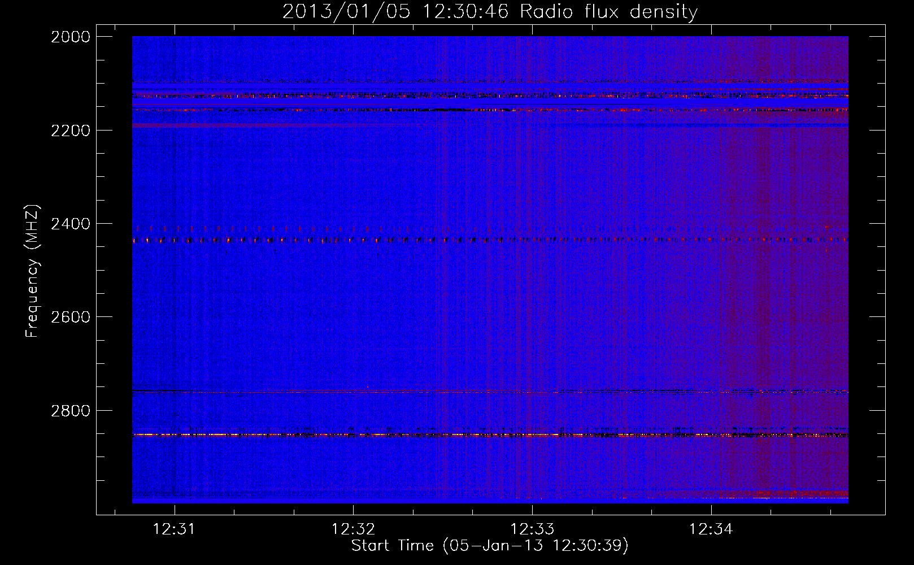
Task: Click the 12:34 time axis label
Action: tap(711, 529)
